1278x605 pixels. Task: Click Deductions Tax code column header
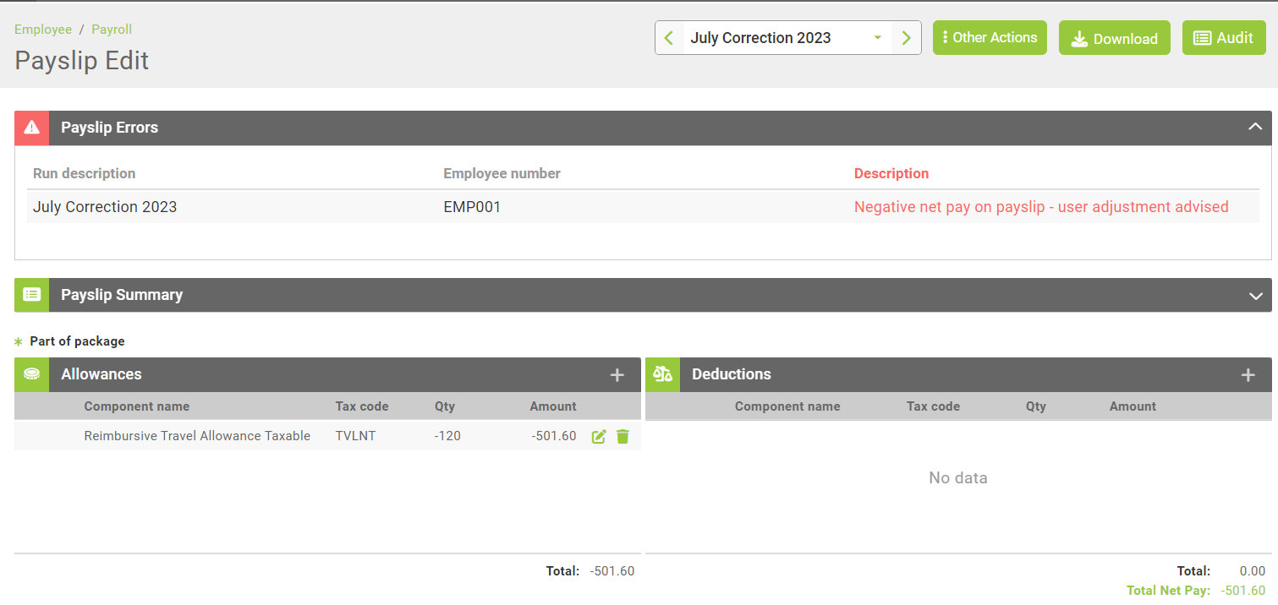[x=933, y=406]
